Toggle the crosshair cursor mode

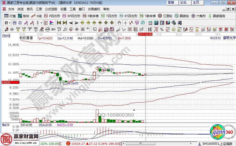tap(125, 23)
